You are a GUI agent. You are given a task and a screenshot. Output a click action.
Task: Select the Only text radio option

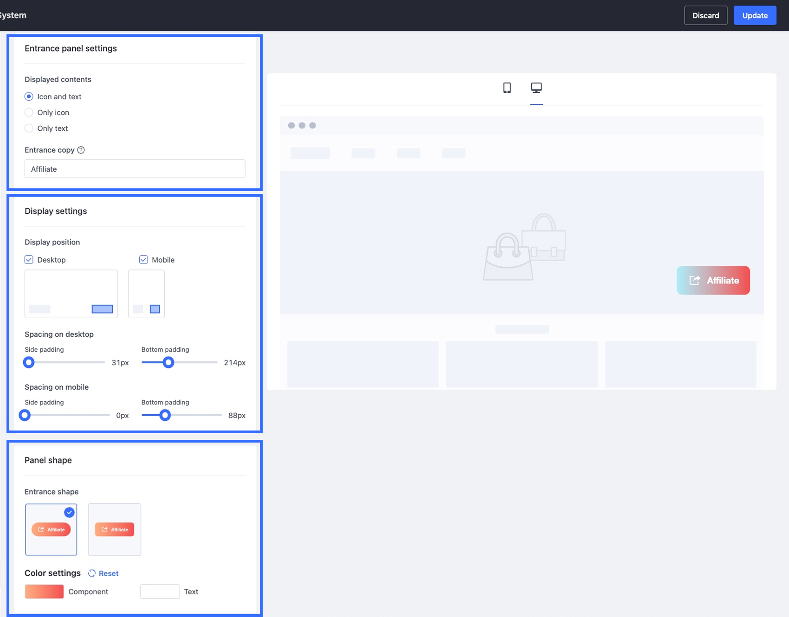[x=29, y=128]
